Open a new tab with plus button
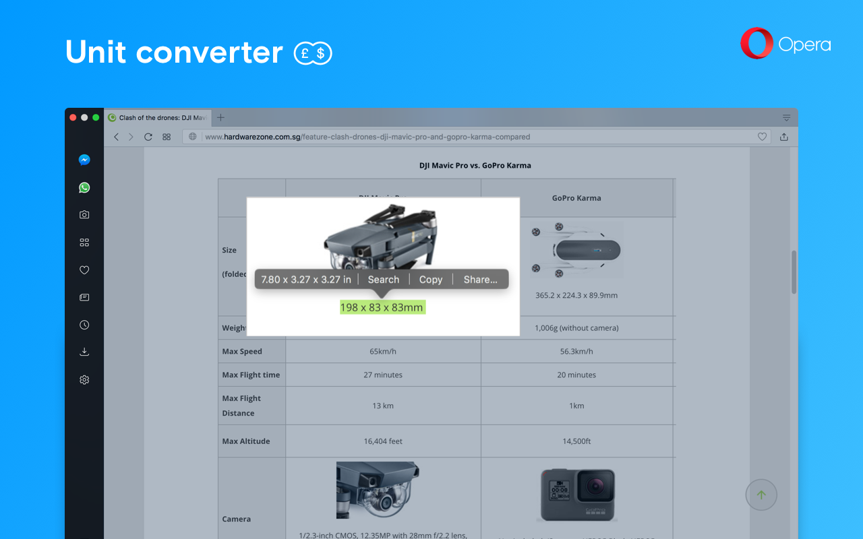The image size is (863, 539). [220, 118]
